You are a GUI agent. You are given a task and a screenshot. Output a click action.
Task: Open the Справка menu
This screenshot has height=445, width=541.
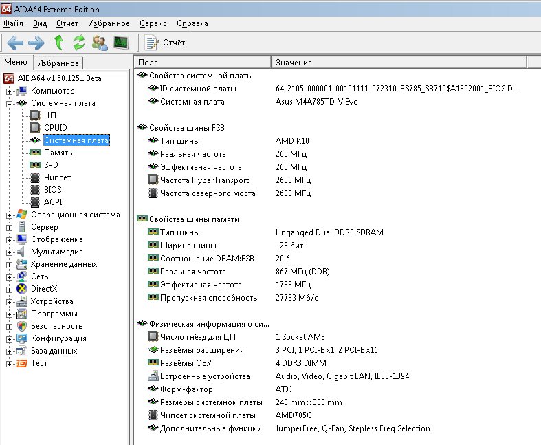tap(192, 23)
